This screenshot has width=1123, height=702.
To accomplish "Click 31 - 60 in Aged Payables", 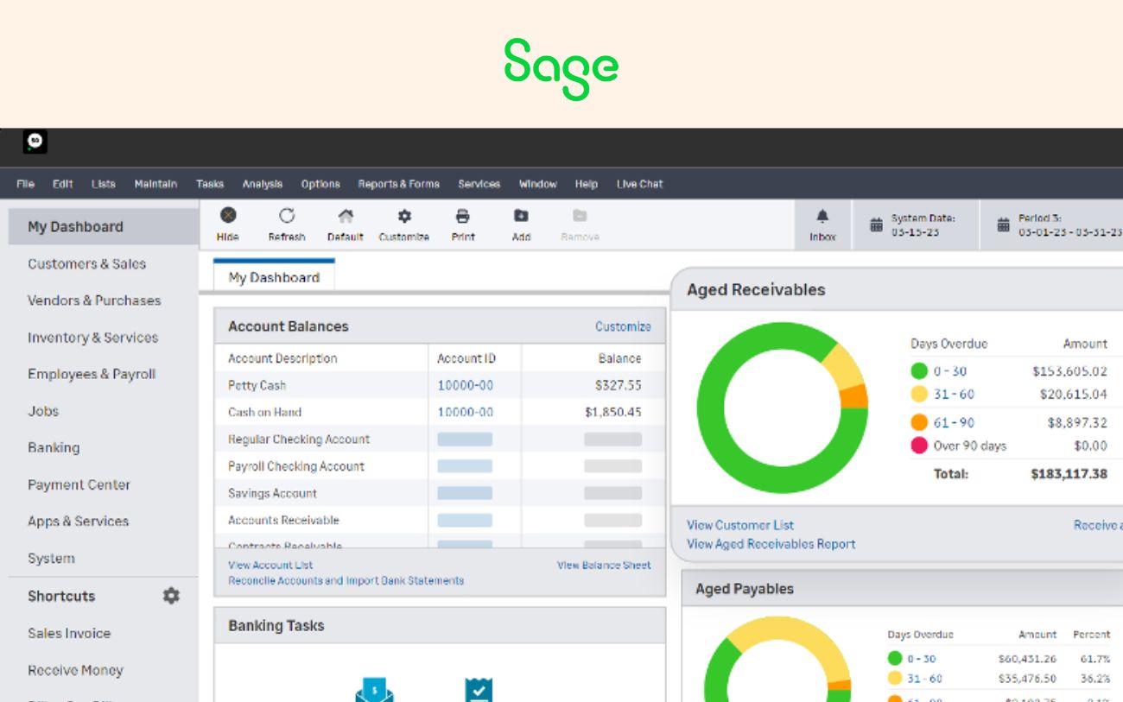I will pyautogui.click(x=924, y=679).
